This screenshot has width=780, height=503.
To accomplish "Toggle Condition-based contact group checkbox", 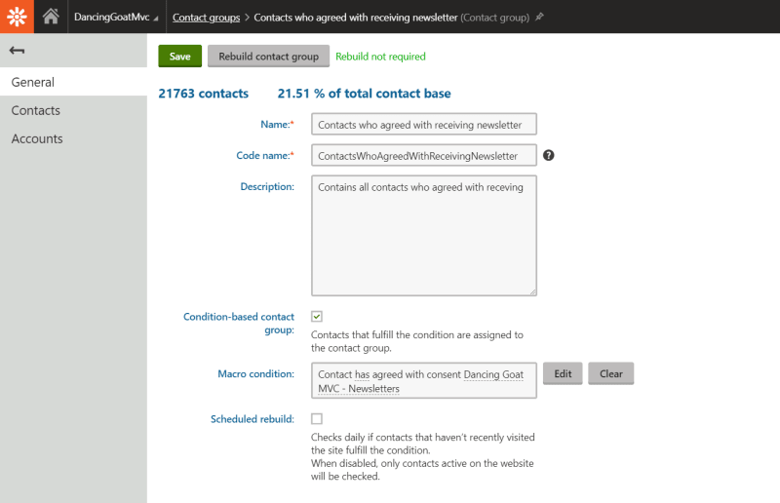I will (317, 317).
